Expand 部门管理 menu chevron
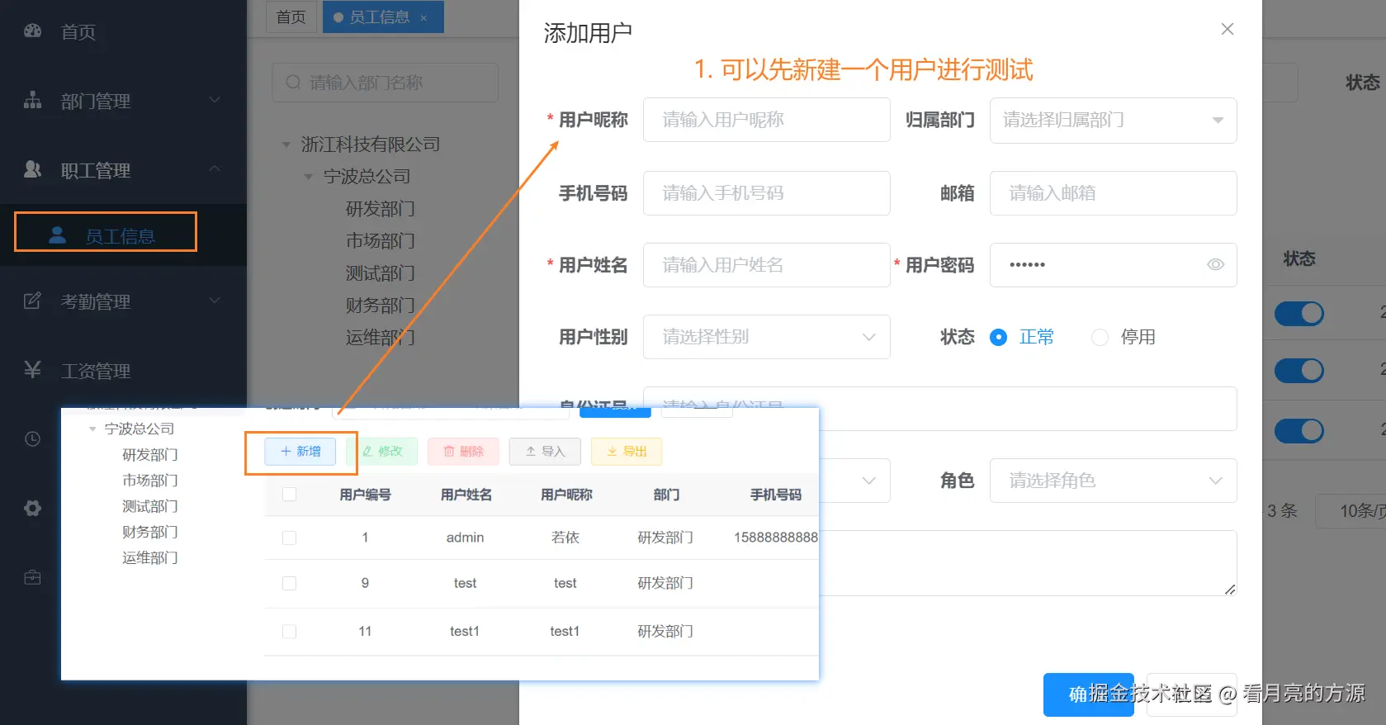This screenshot has width=1386, height=725. coord(215,100)
